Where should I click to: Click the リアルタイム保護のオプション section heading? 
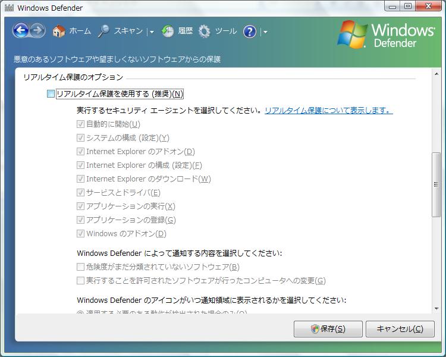(73, 77)
